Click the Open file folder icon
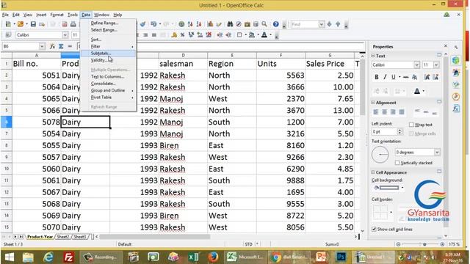470x264 pixels. 20,24
